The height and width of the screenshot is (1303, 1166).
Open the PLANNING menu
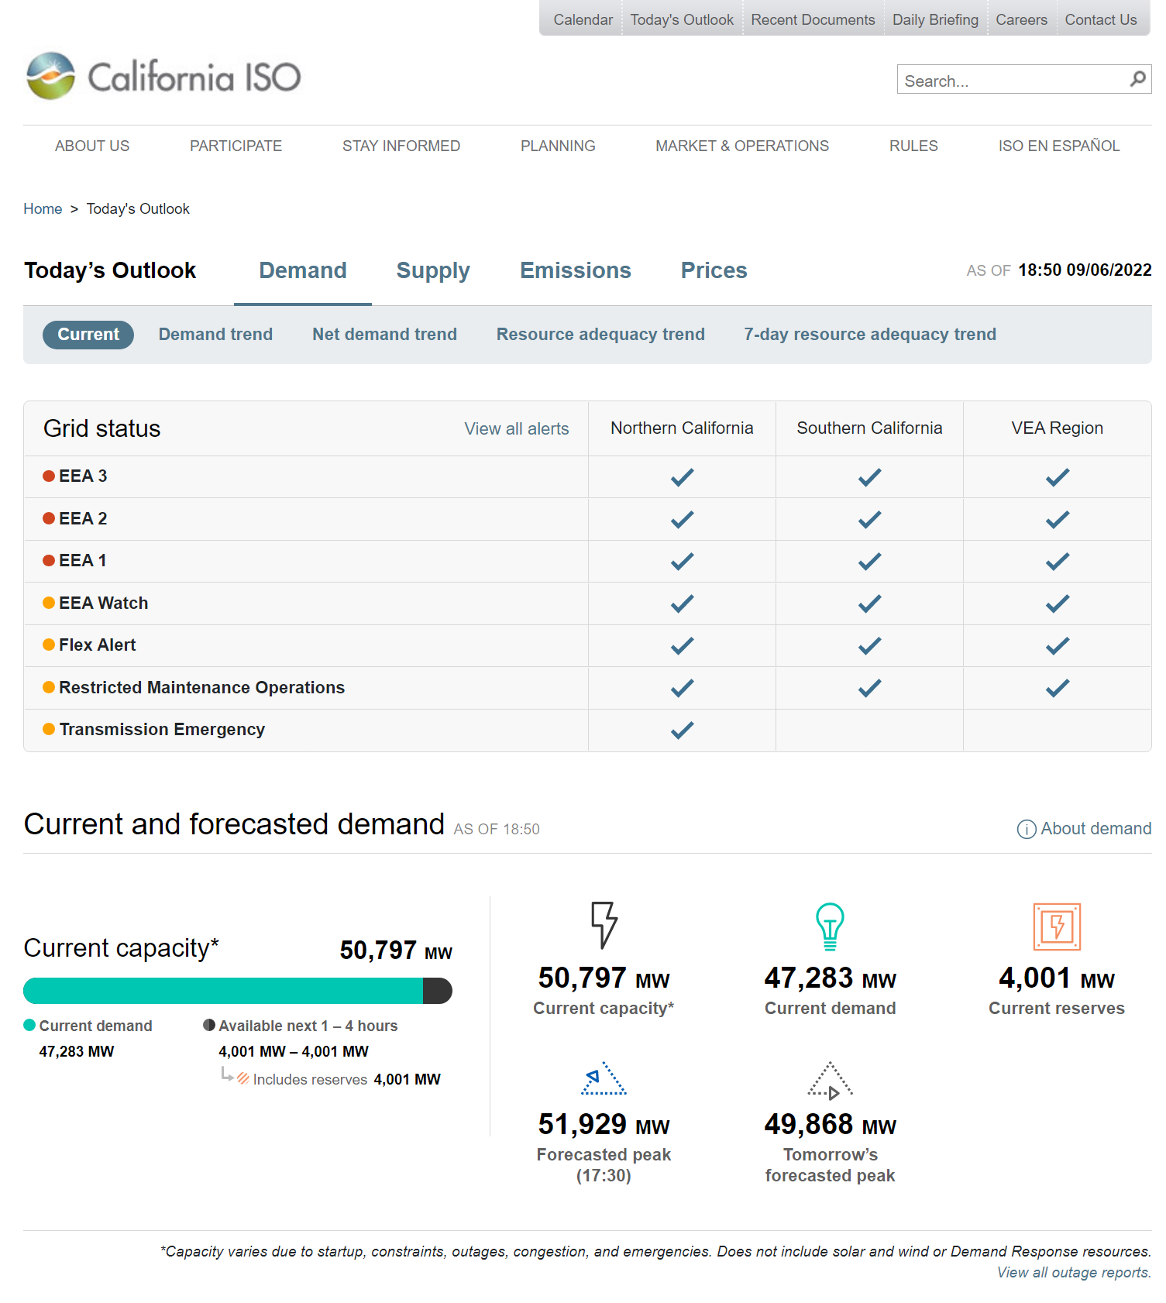pyautogui.click(x=558, y=146)
